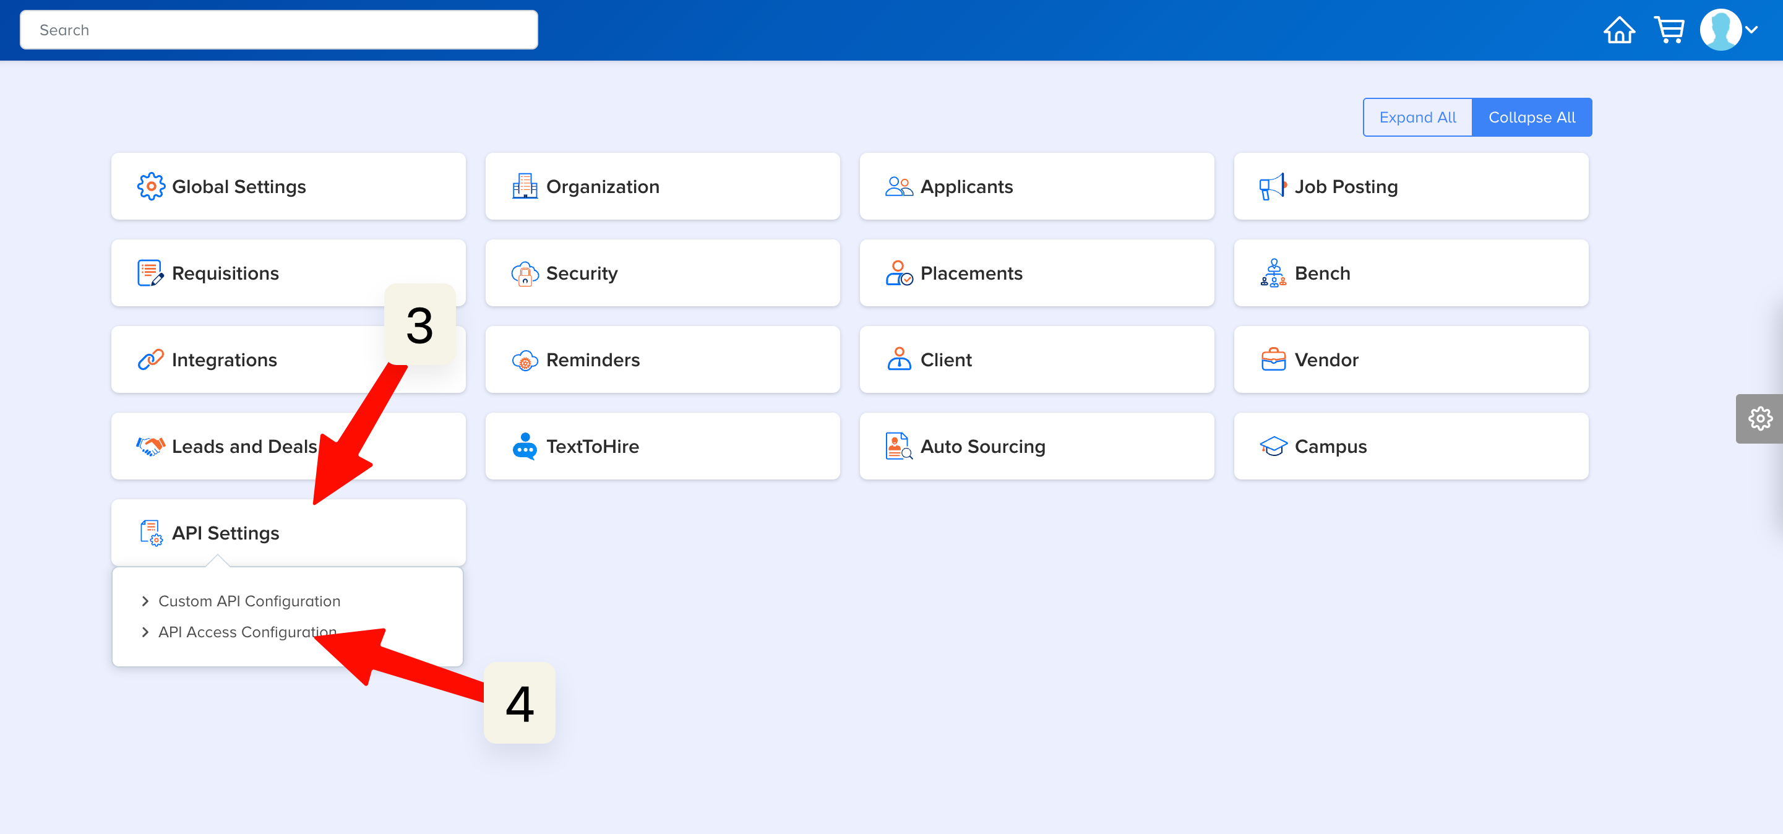Screen dimensions: 1783x834
Task: Expand Custom API Configuration chevron
Action: [x=145, y=601]
